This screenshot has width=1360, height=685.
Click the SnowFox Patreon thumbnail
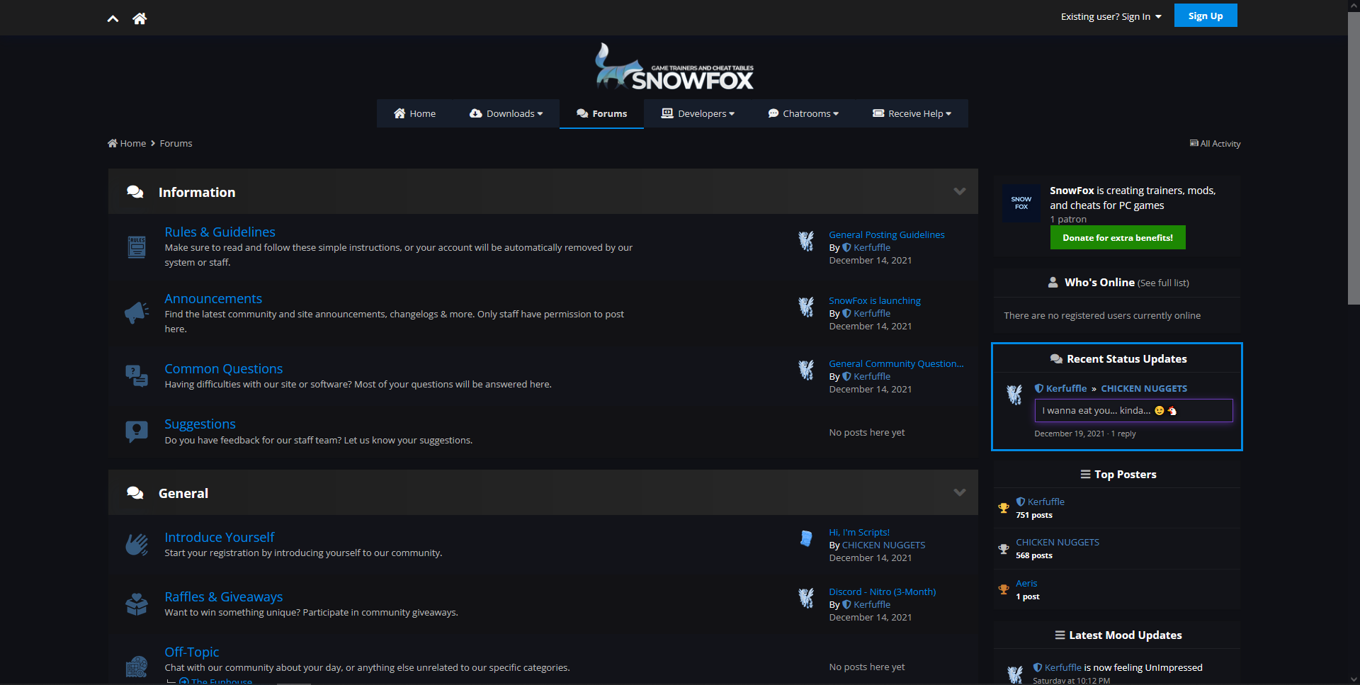[x=1021, y=203]
